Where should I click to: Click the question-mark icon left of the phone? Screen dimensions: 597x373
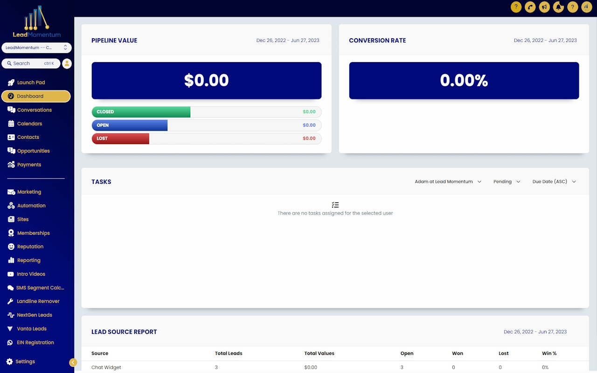tap(516, 7)
